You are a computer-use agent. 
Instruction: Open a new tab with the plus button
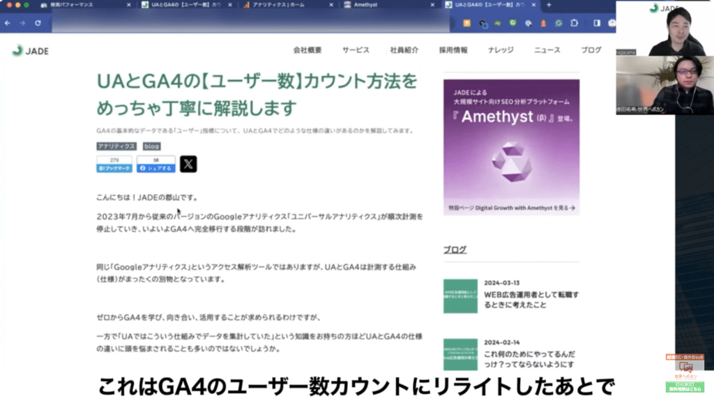549,5
